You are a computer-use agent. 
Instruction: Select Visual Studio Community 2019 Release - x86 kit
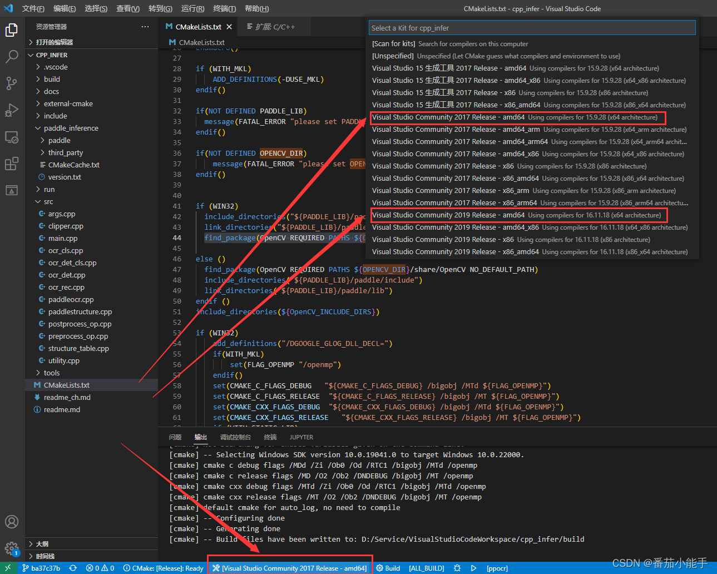coord(533,240)
